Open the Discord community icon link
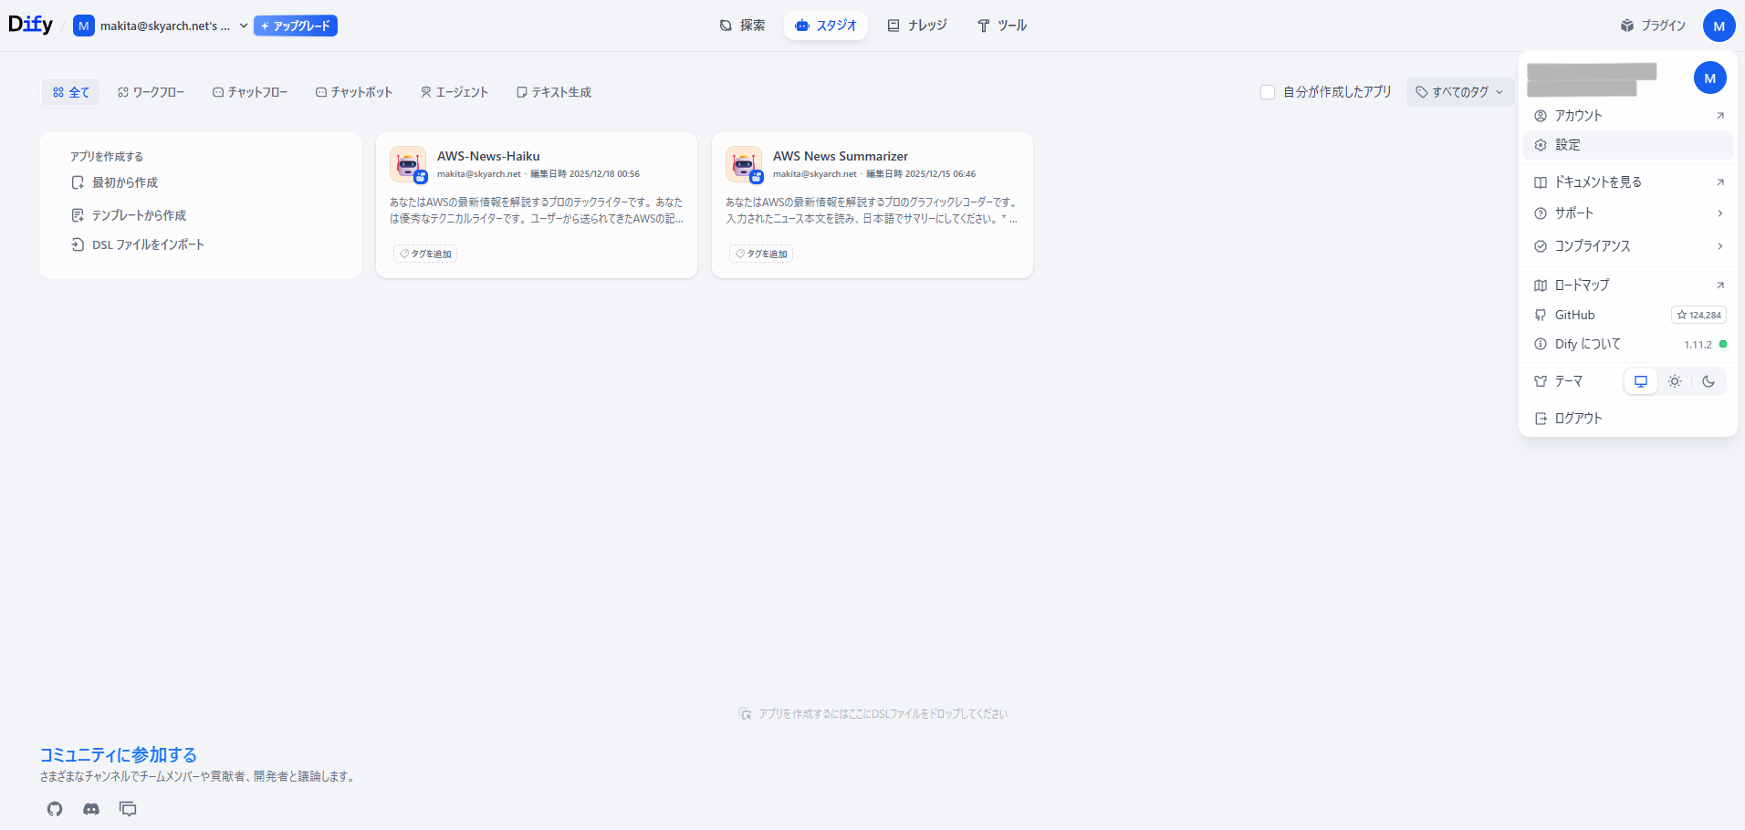The width and height of the screenshot is (1745, 830). (x=91, y=809)
